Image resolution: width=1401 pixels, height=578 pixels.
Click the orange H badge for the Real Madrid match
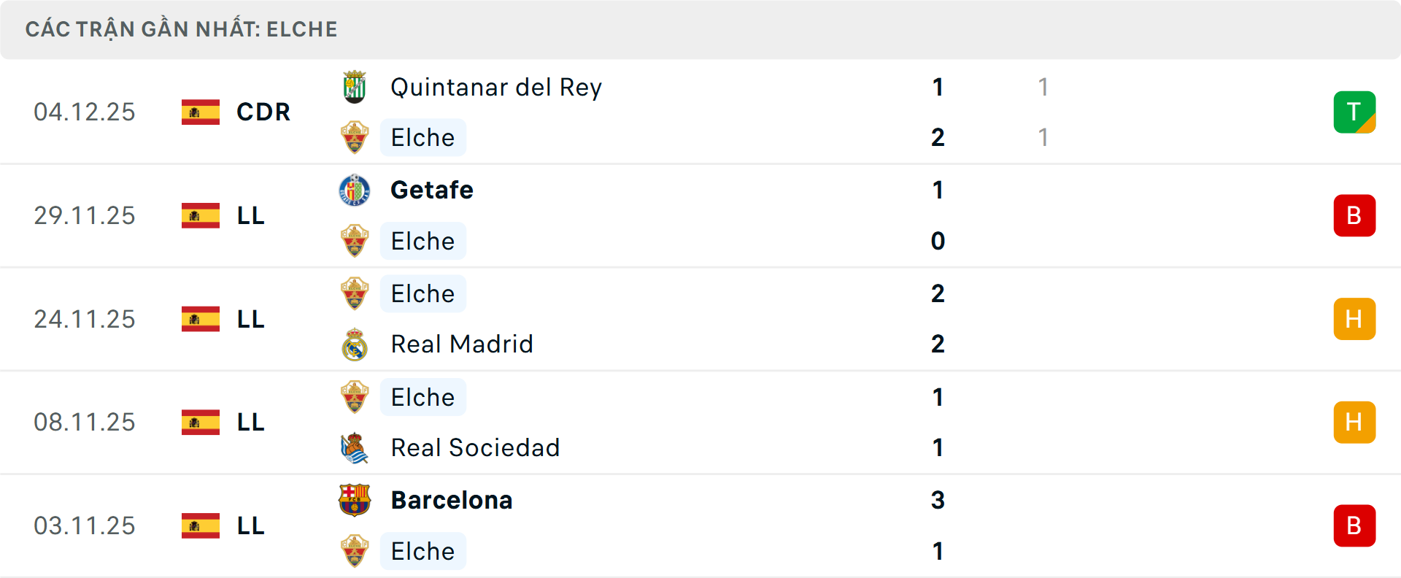(1354, 320)
